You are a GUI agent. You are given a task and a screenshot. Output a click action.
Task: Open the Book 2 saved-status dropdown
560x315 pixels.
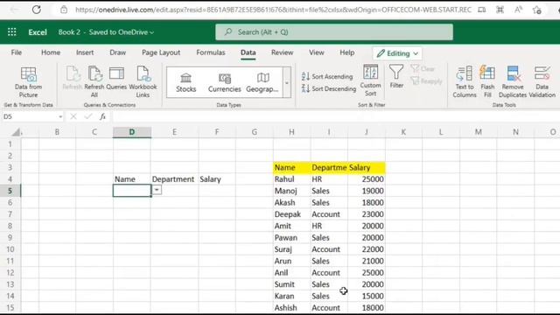(x=106, y=32)
